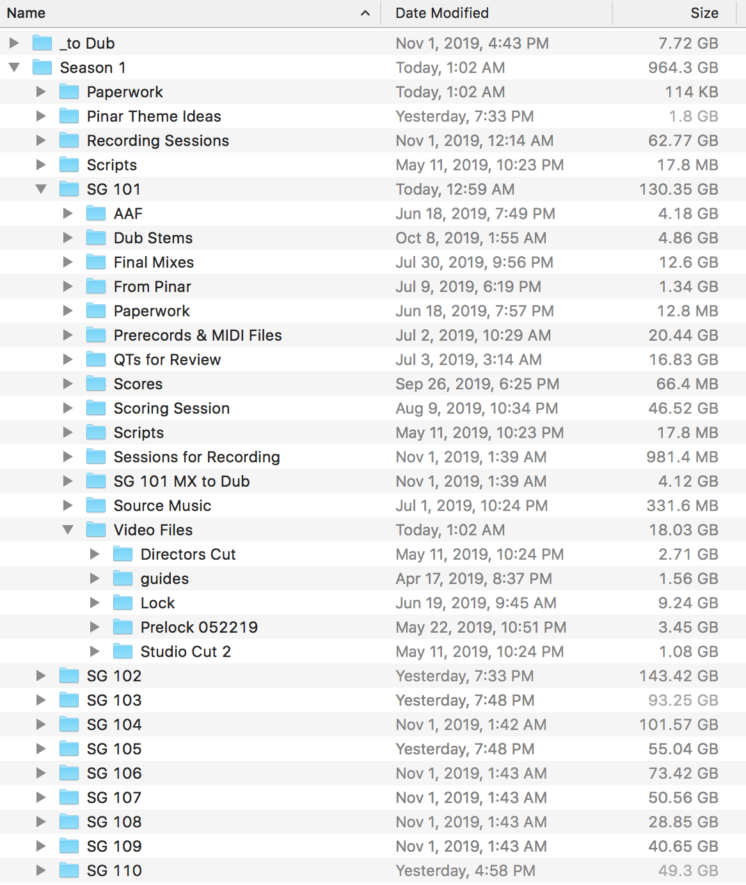The height and width of the screenshot is (885, 746).
Task: Select the Scoring Session folder icon
Action: [96, 409]
